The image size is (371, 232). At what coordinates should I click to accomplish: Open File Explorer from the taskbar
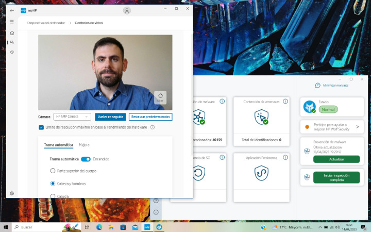coord(111,227)
